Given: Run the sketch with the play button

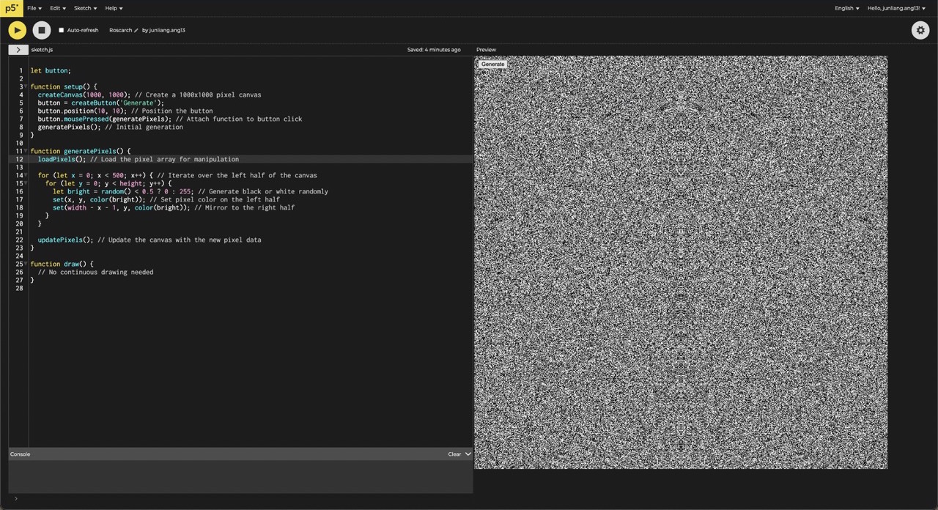Looking at the screenshot, I should 17,30.
